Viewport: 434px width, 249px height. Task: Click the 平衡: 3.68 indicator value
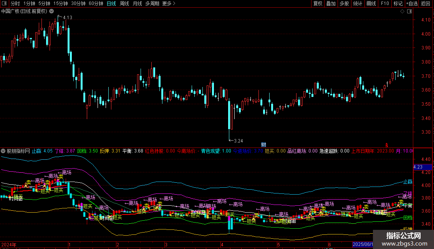133,151
